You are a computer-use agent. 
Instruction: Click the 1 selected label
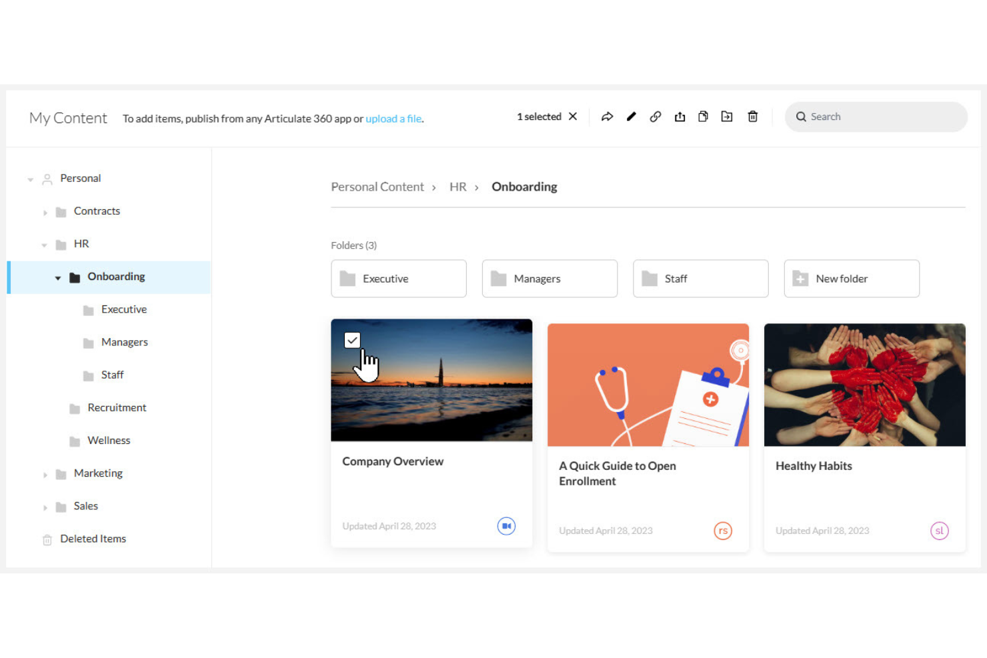tap(539, 117)
